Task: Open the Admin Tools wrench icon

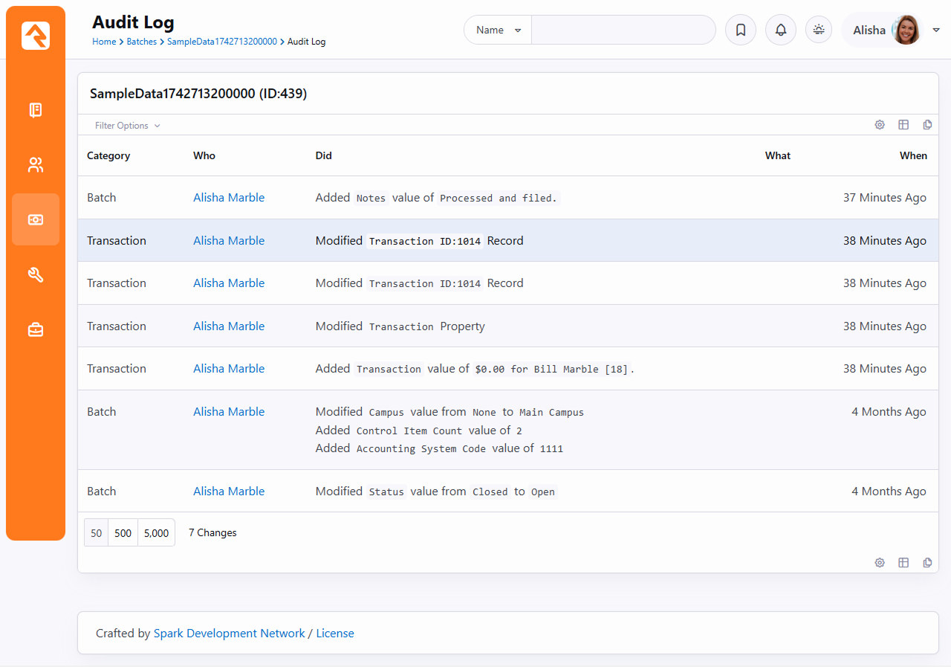Action: pyautogui.click(x=36, y=274)
